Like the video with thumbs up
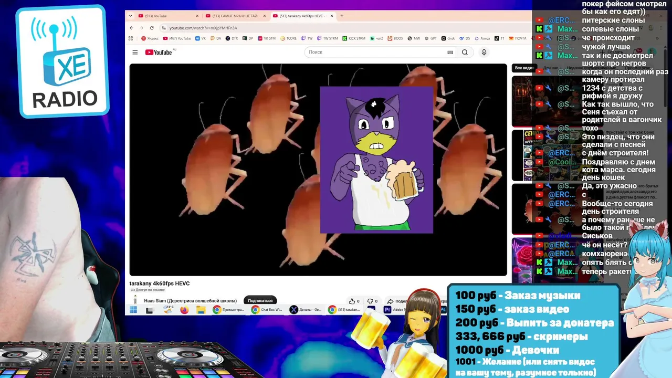Screen dimensions: 672x378 click(x=354, y=301)
